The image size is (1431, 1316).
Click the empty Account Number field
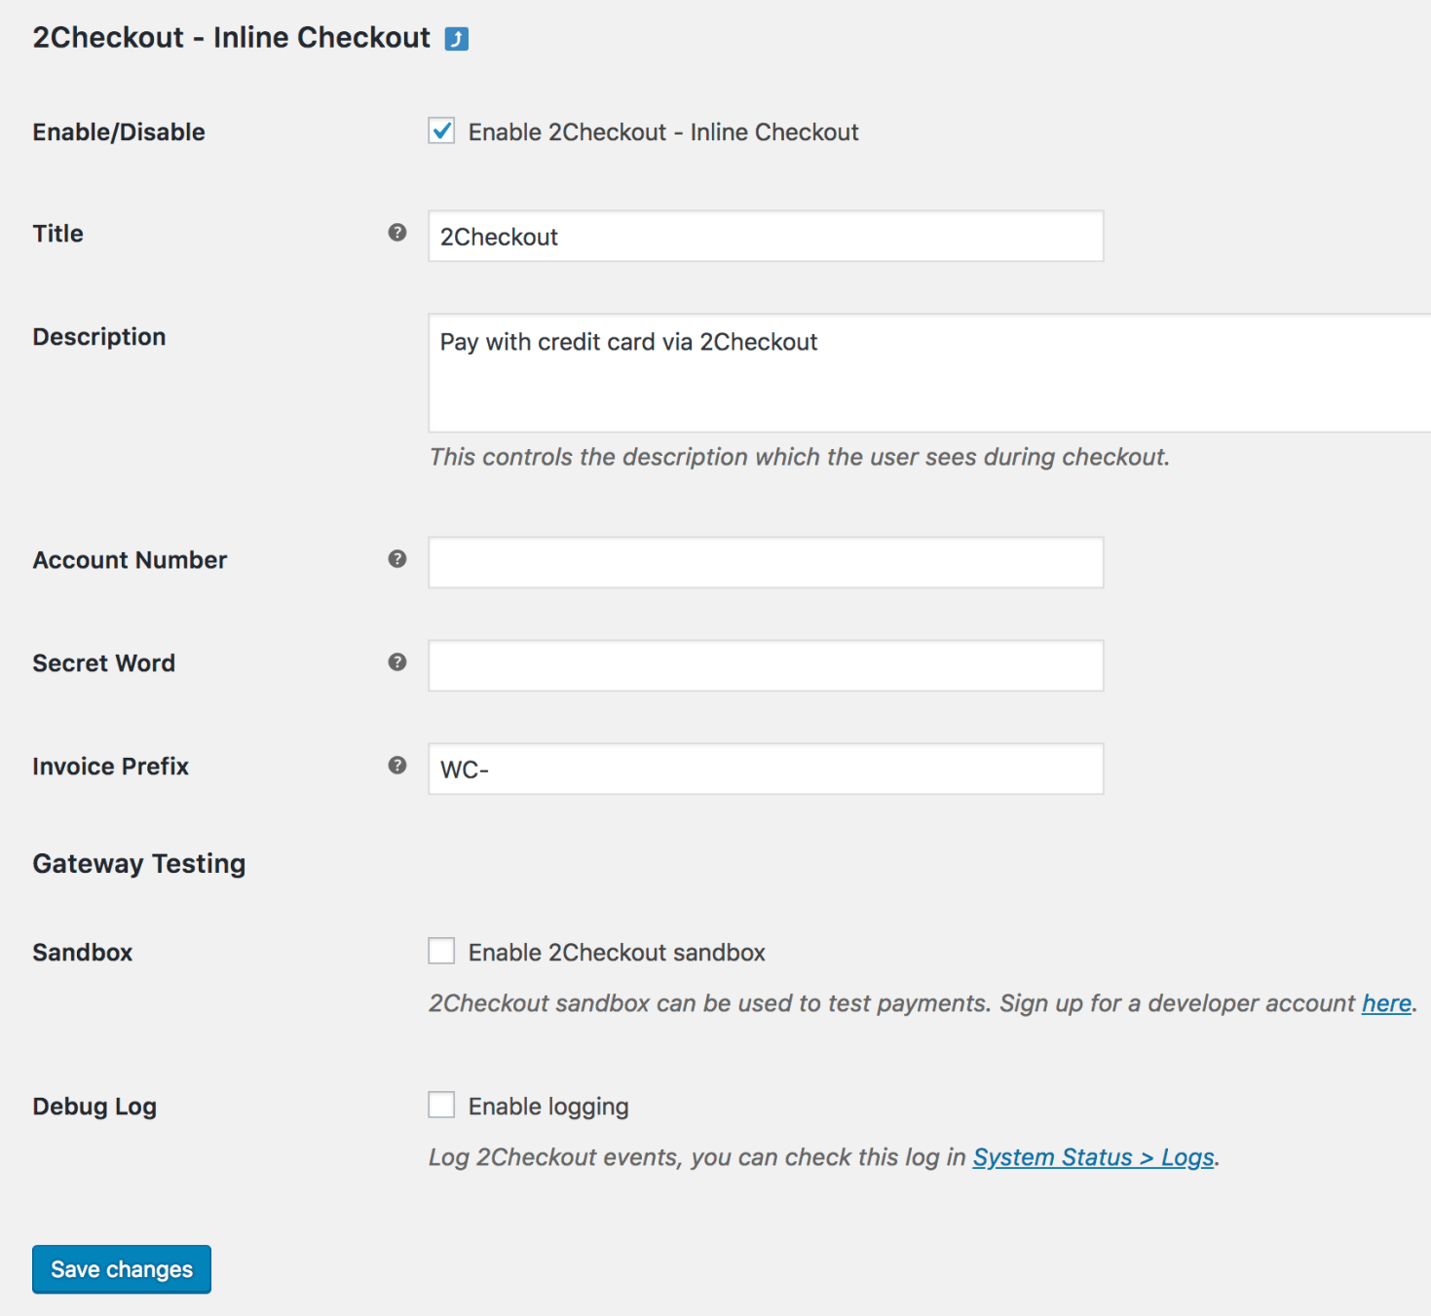tap(765, 562)
